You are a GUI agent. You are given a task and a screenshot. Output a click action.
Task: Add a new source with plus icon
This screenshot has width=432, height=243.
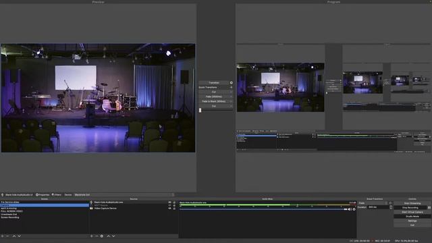(x=92, y=236)
